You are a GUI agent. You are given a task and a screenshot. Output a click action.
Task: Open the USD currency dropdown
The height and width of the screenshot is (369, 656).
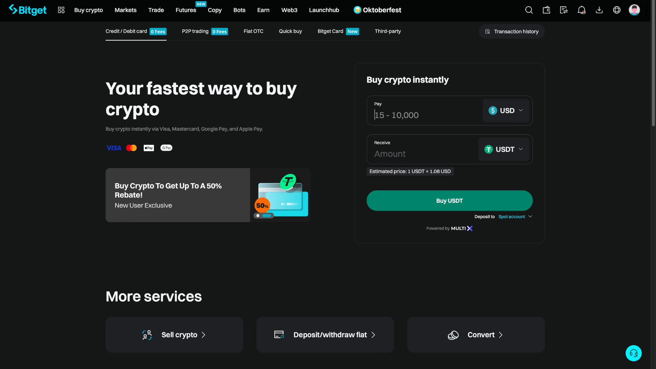pos(506,110)
